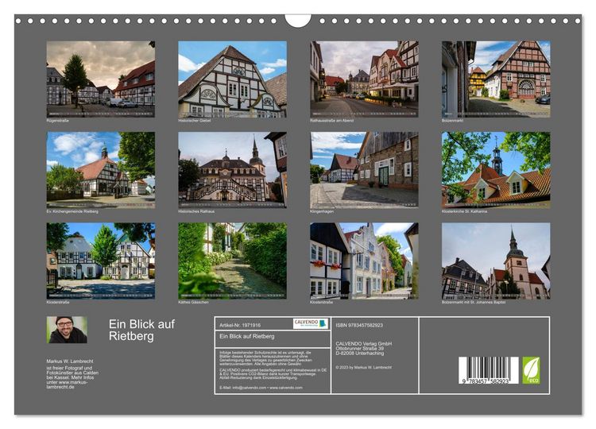Click 'ISBN 9783457582923' text
The height and width of the screenshot is (429, 596).
(359, 325)
